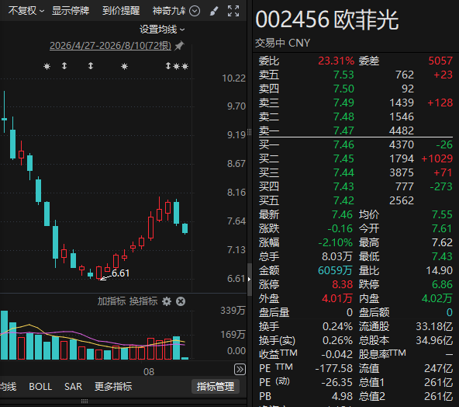Click the double-arrow scroll right icon
459x407 pixels.
pyautogui.click(x=240, y=370)
